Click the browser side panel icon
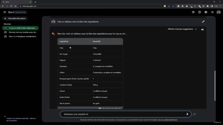 [x=212, y=6]
